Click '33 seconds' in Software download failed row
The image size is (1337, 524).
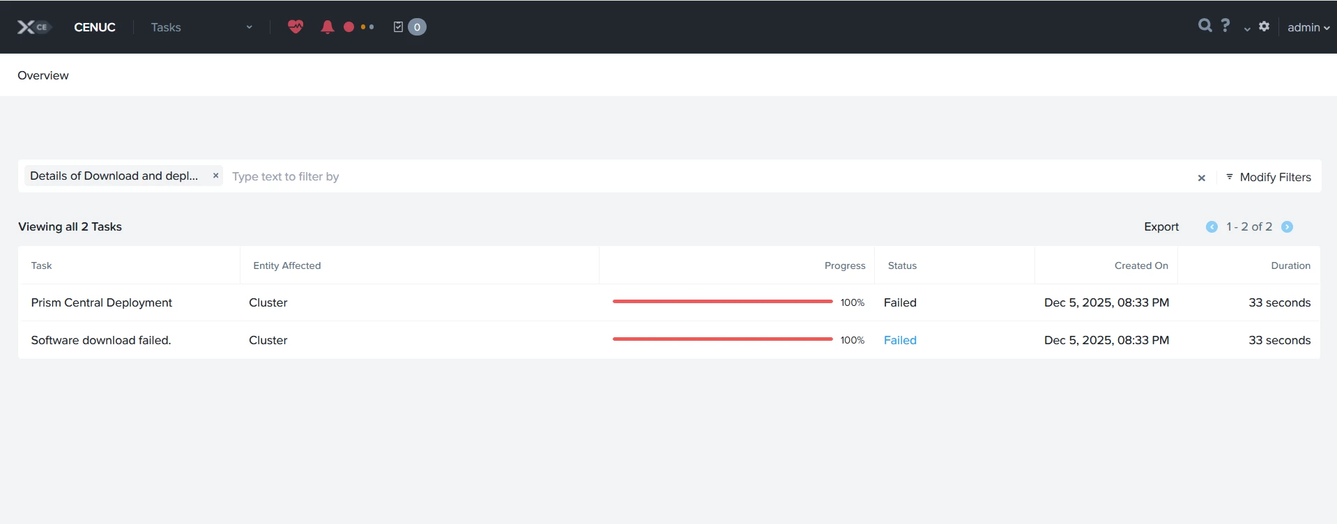click(x=1279, y=340)
